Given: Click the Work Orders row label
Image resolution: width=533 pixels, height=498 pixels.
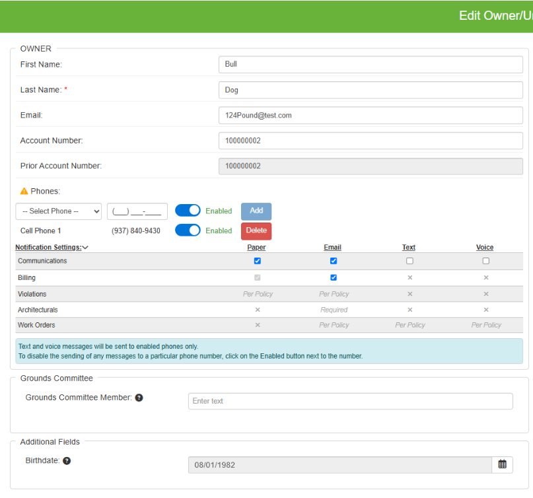Looking at the screenshot, I should point(36,325).
